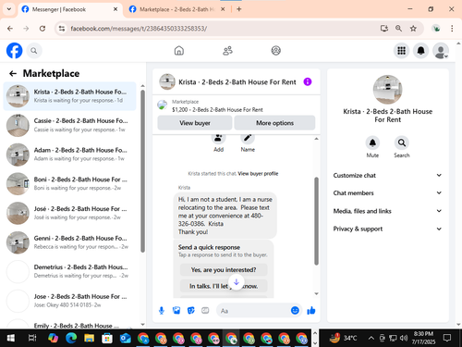Screen dimensions: 462x347
Task: Expand the Privacy & support section
Action: pyautogui.click(x=387, y=229)
